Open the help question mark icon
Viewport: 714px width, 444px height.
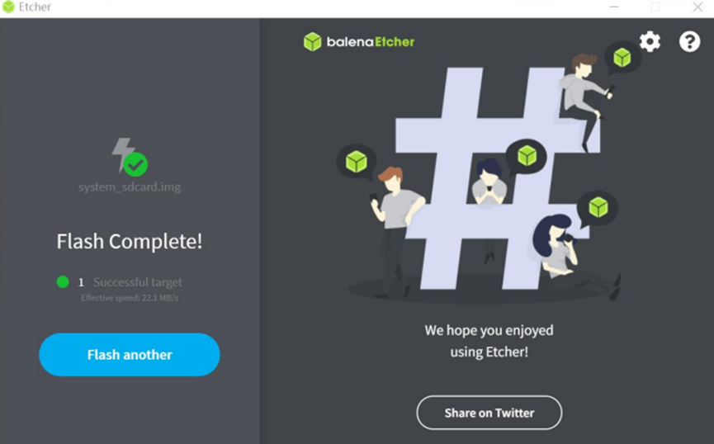(x=689, y=42)
